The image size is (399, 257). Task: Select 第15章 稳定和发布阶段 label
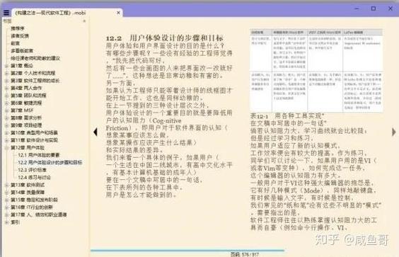click(34, 200)
